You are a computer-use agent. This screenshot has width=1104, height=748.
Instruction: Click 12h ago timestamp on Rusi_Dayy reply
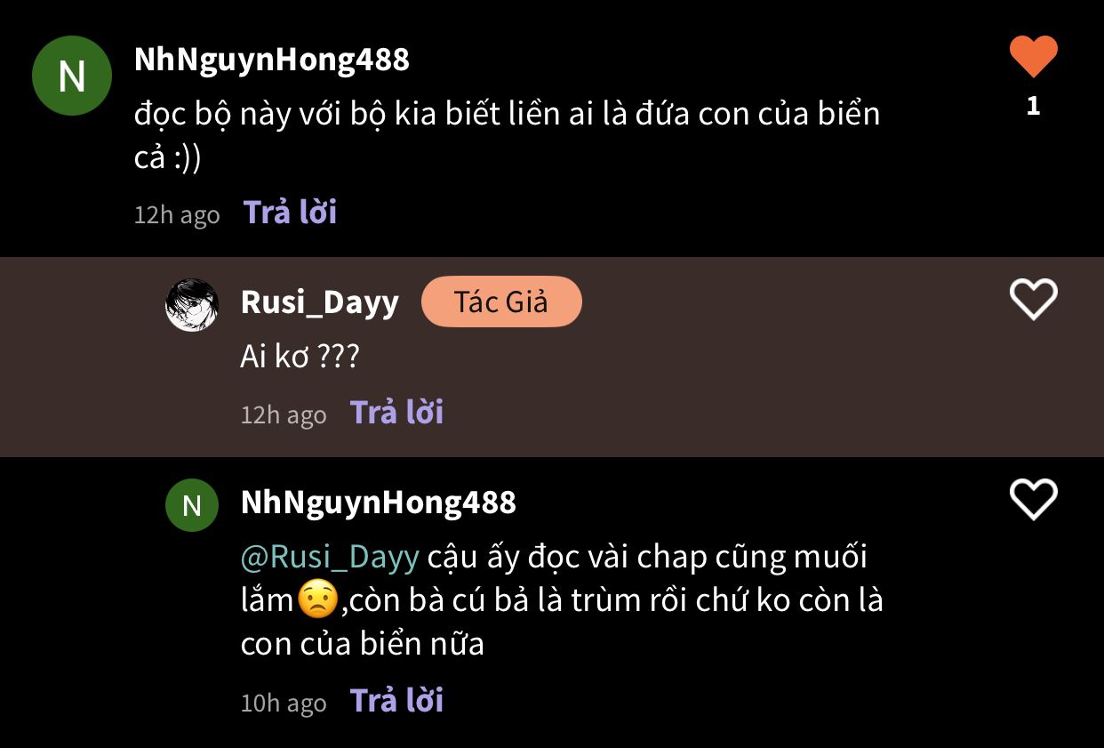click(284, 414)
